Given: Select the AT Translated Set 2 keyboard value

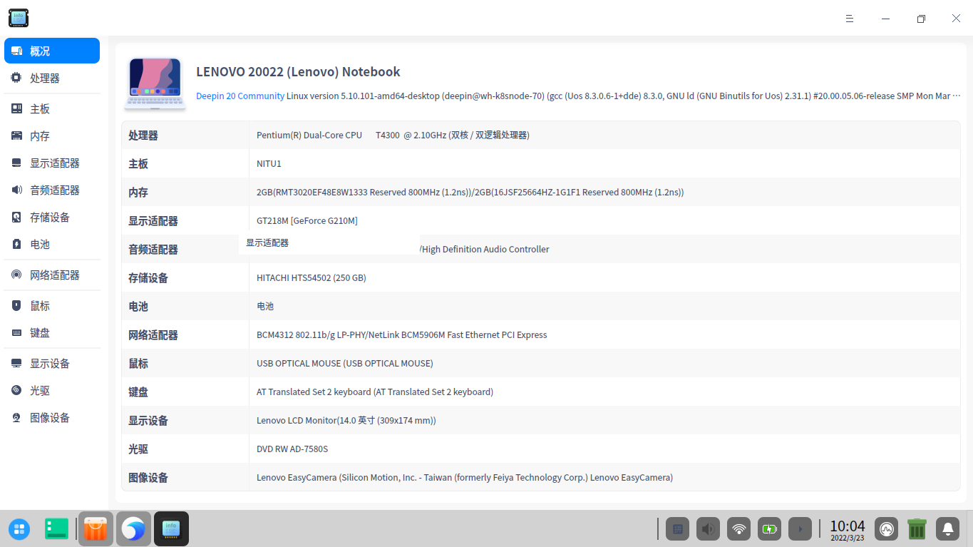Looking at the screenshot, I should [375, 392].
